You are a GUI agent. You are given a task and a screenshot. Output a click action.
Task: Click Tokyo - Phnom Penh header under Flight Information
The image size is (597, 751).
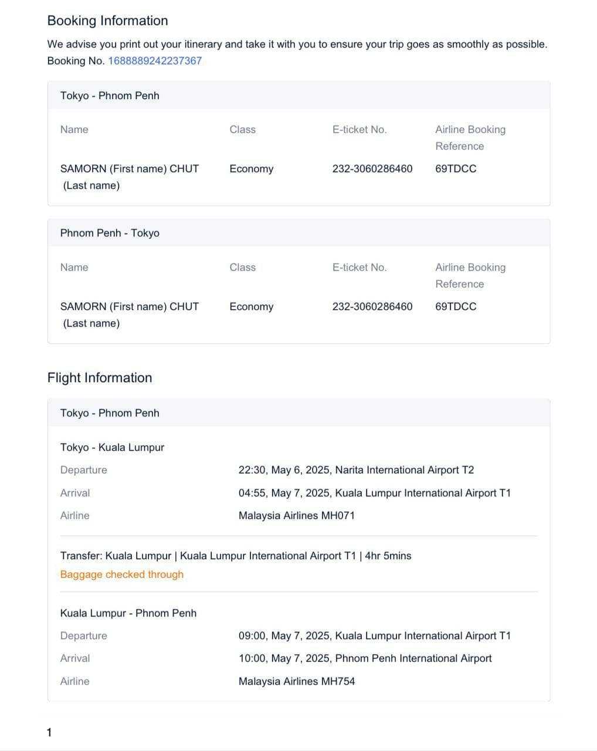(x=110, y=413)
